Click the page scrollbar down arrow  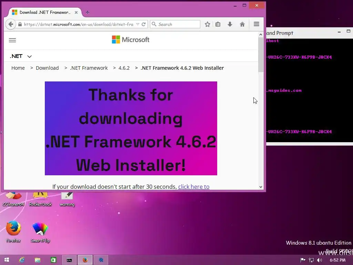[x=261, y=187]
